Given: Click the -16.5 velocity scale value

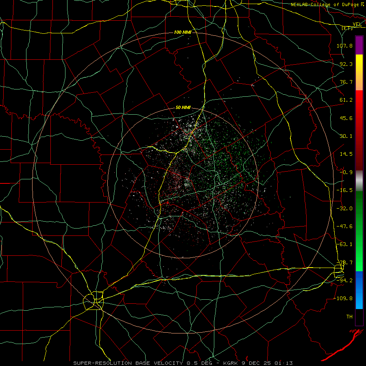Looking at the screenshot, I should [x=344, y=190].
